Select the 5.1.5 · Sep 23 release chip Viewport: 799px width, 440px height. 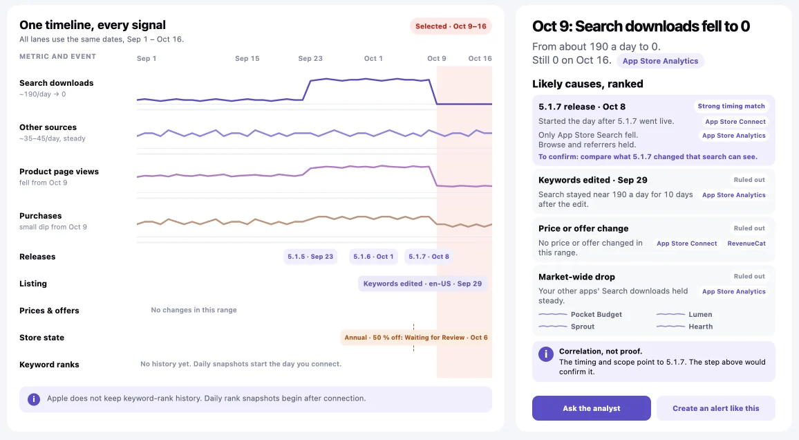[x=310, y=257]
